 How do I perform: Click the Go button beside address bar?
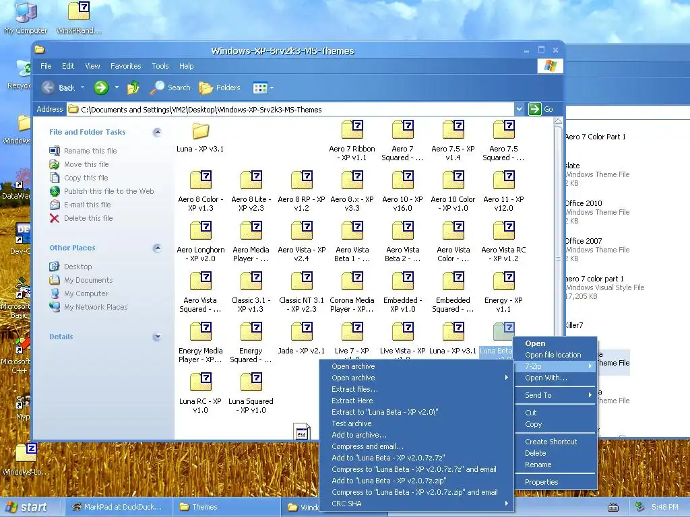tap(541, 109)
